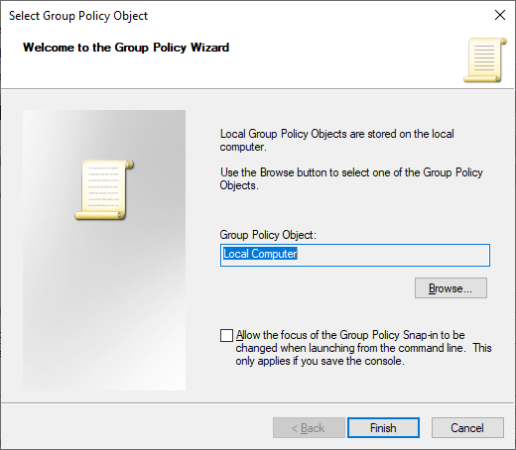The height and width of the screenshot is (450, 516).
Task: Click the 'Allow the focus of the Group Policy Snap-in' label
Action: coord(350,335)
